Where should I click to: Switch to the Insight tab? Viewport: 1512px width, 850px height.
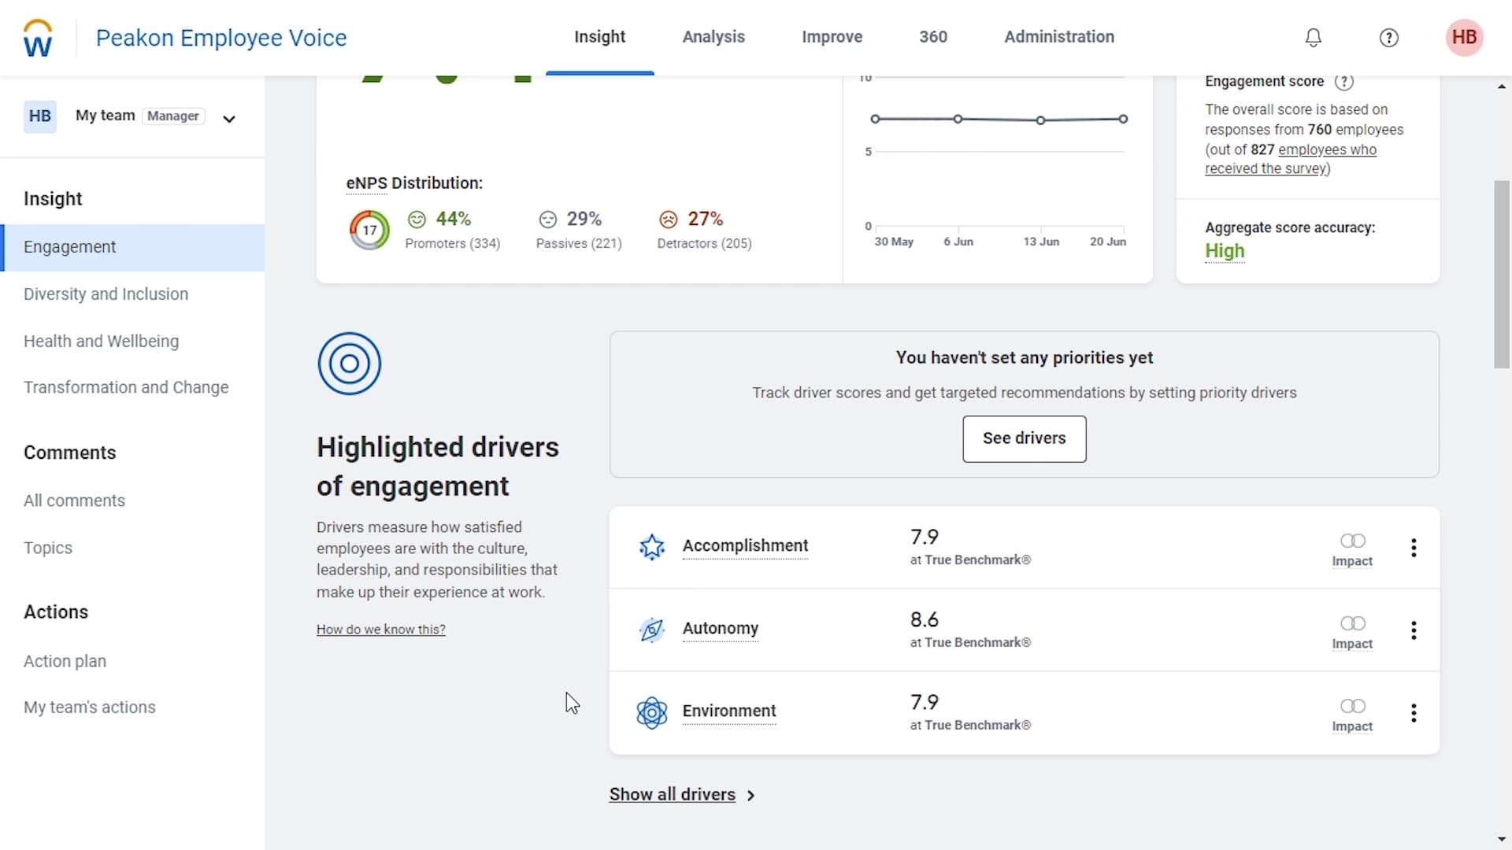click(599, 37)
